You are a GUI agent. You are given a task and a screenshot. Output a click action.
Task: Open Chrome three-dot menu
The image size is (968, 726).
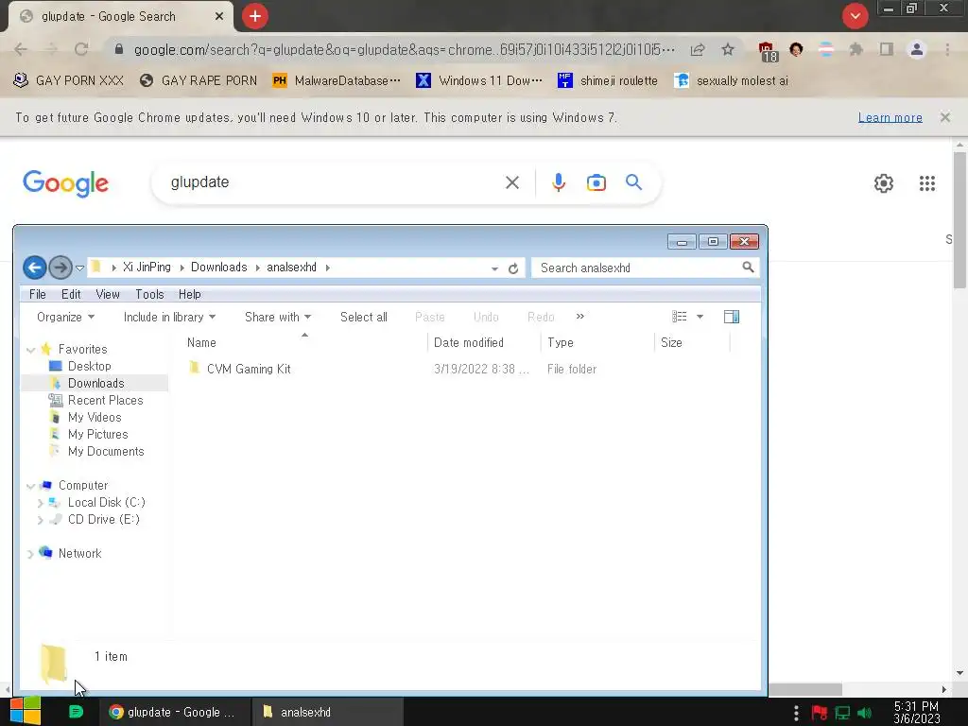point(947,49)
